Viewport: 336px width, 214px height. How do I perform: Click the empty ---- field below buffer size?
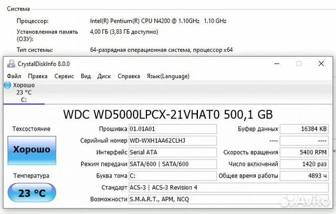[304, 141]
